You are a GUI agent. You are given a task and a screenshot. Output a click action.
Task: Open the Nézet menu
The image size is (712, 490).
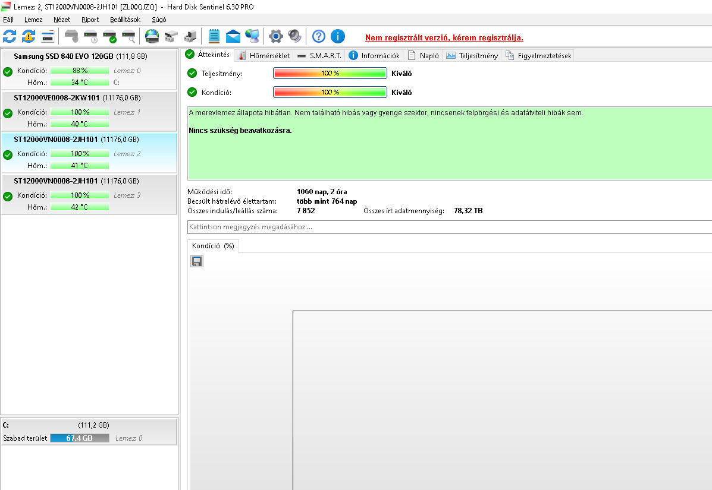pos(62,20)
